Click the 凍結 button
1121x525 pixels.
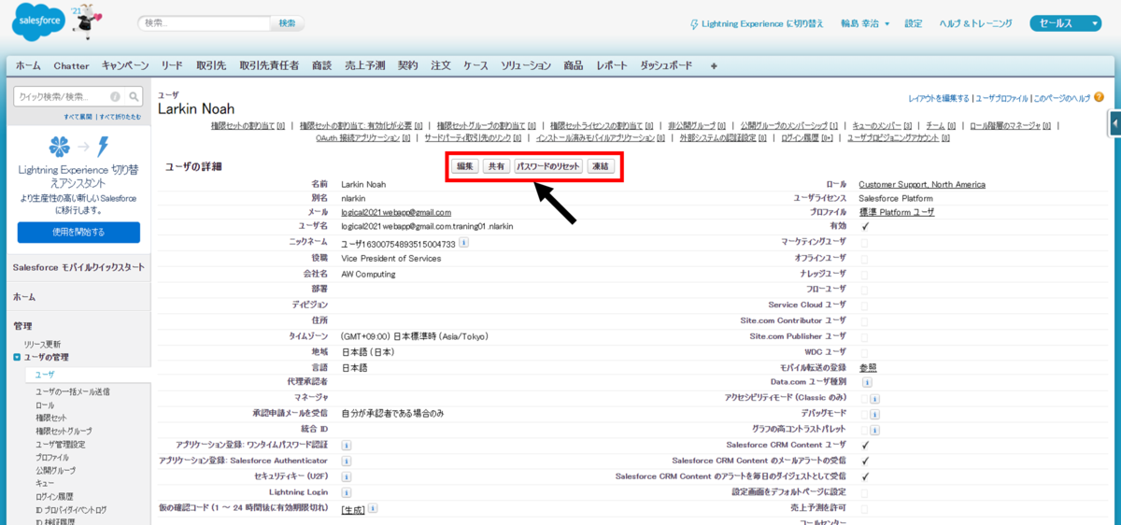point(600,166)
